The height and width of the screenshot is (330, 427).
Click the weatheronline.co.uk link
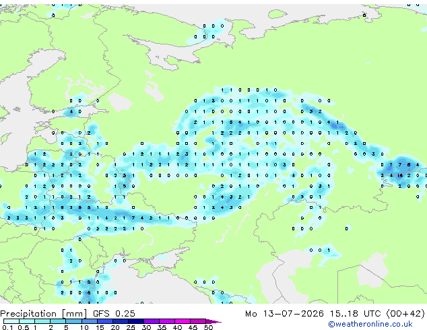tap(370, 324)
